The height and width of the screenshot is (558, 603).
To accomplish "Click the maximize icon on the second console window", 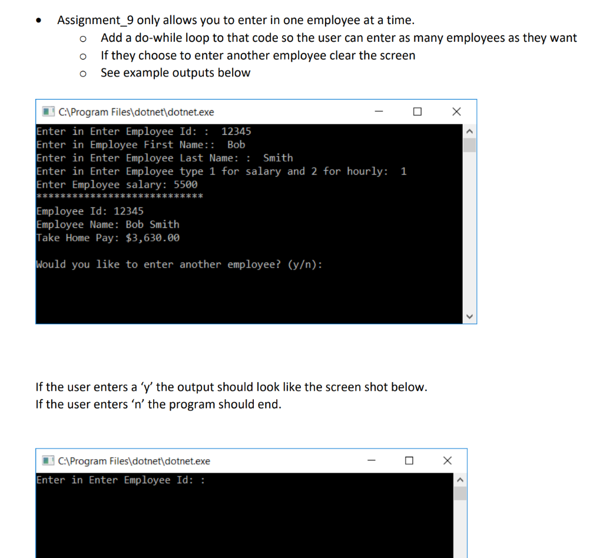I will coord(409,461).
